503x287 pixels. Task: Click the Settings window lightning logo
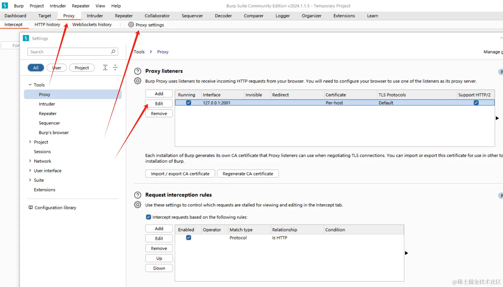26,38
